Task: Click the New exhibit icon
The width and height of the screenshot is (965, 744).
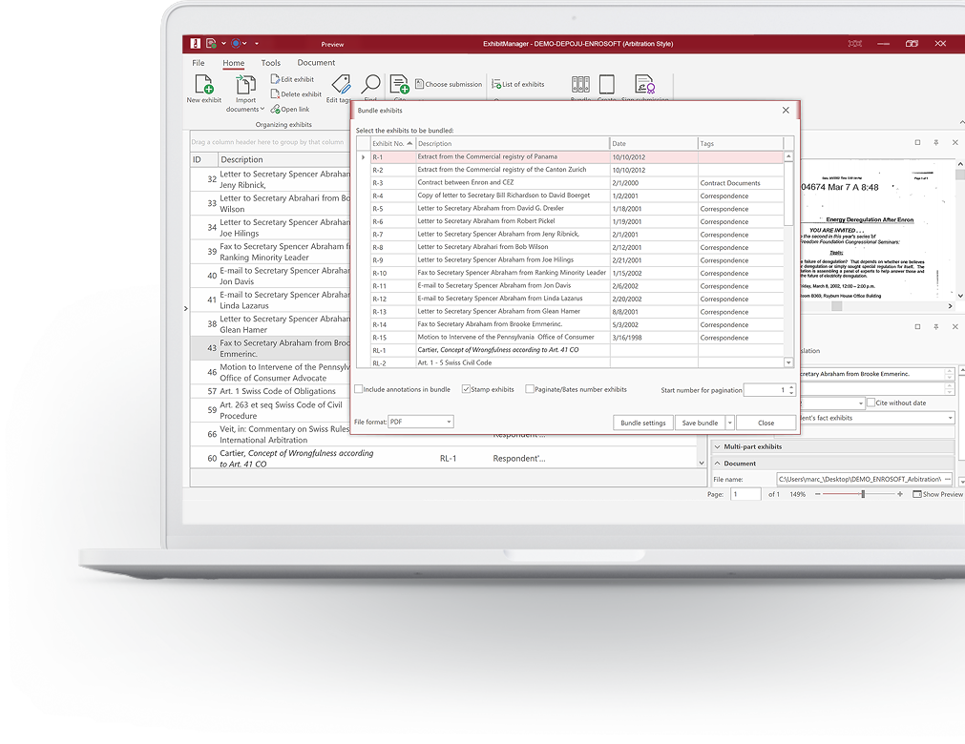Action: (x=203, y=84)
